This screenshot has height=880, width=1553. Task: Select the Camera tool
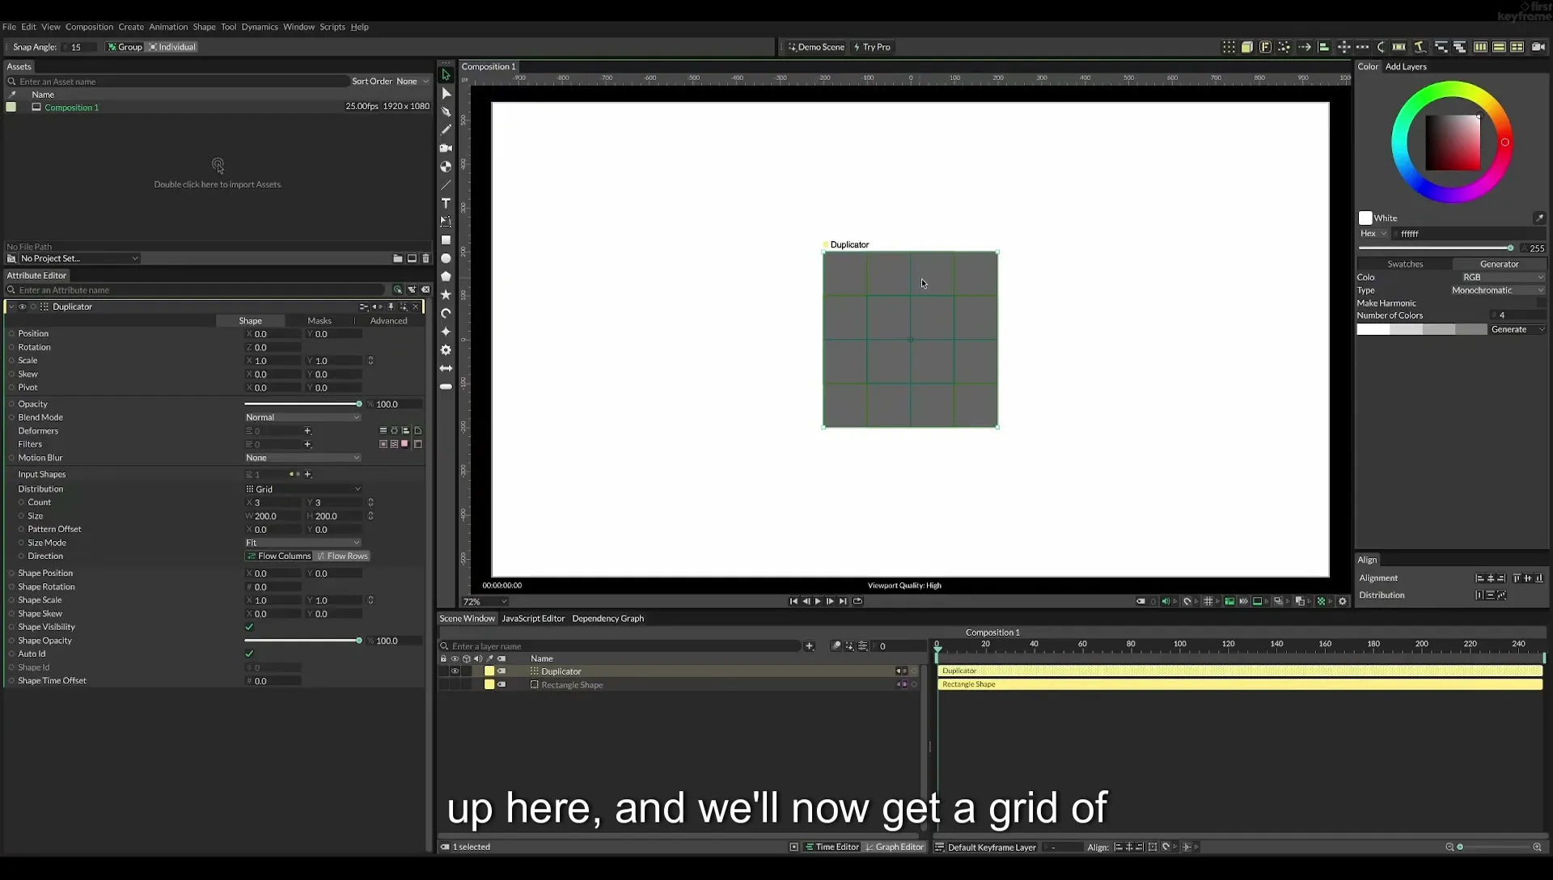tap(446, 148)
